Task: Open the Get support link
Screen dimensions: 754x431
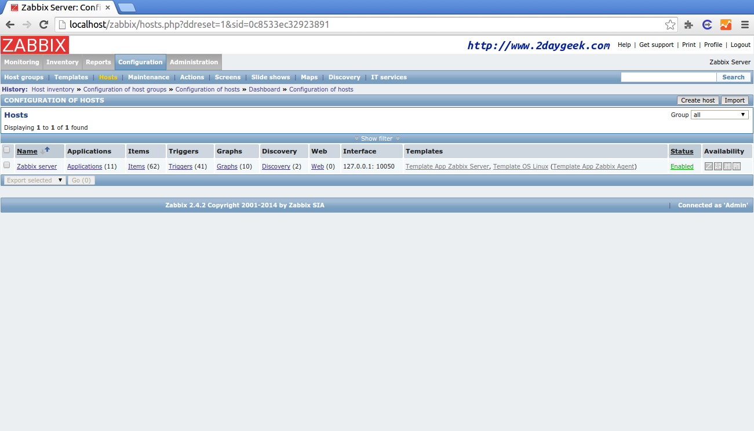Action: (657, 45)
